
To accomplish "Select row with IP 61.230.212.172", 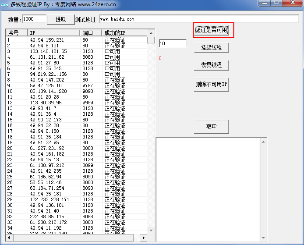I will (76, 222).
